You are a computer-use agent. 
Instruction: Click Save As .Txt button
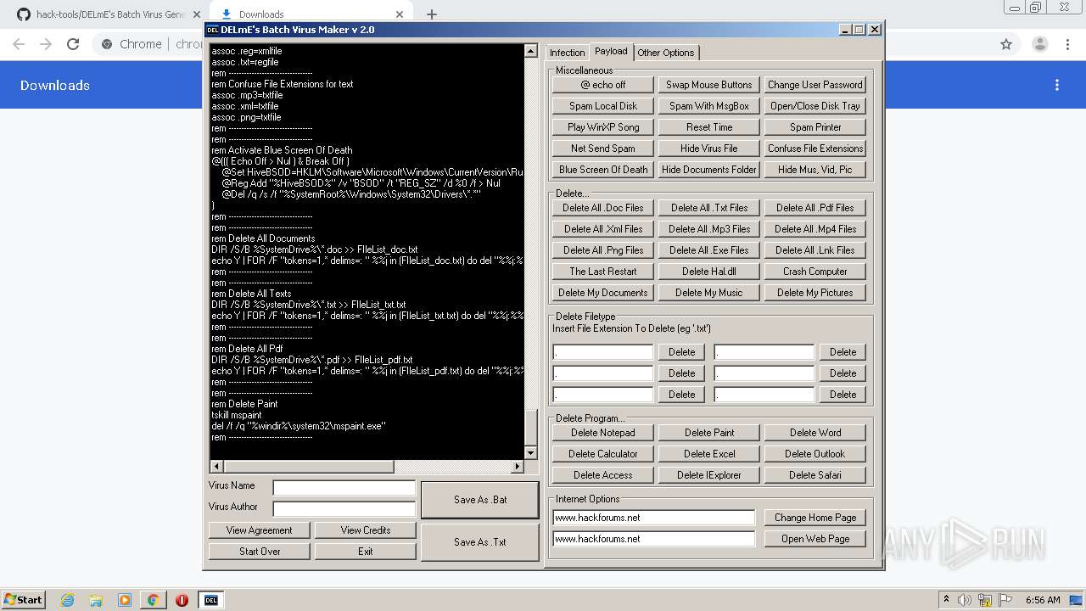[x=480, y=542]
